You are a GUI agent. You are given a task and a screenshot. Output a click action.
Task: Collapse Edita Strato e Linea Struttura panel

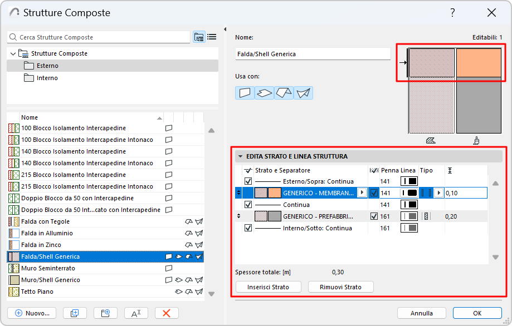coord(240,156)
